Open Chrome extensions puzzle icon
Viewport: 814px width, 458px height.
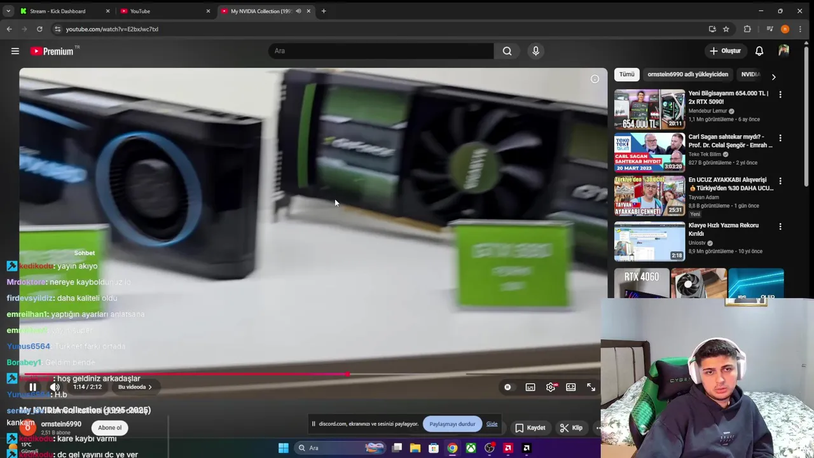pos(747,29)
